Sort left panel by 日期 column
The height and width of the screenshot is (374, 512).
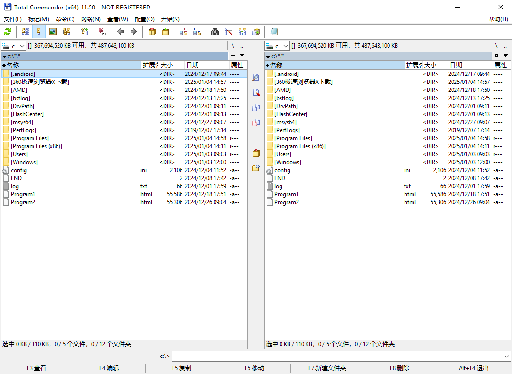[206, 65]
